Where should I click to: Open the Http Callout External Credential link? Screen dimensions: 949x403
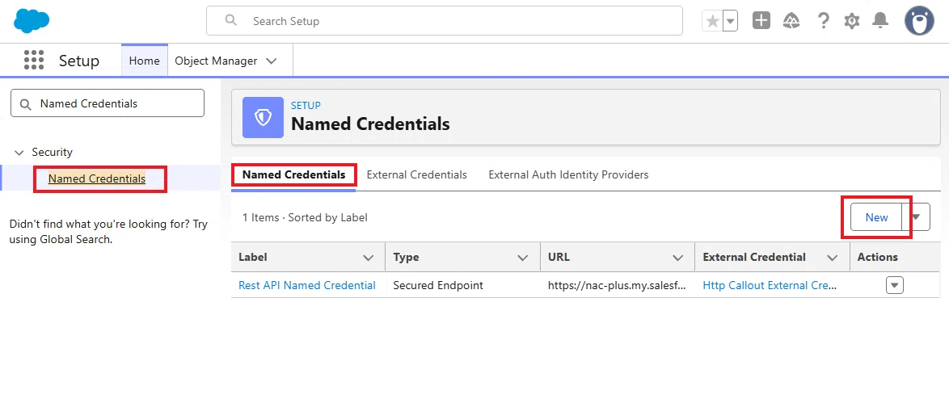click(770, 285)
